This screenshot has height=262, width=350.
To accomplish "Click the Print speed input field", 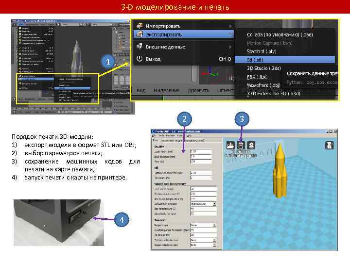I will point(203,189).
